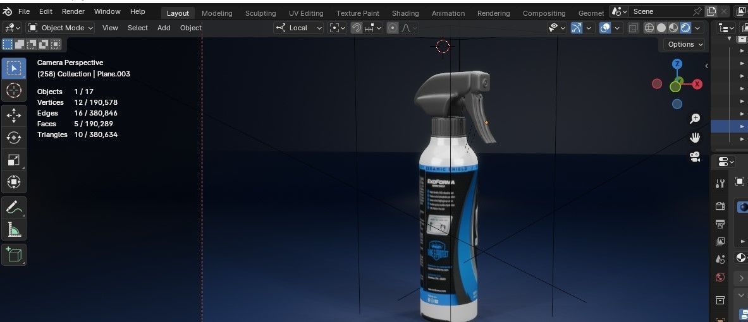Open the object visibility filter dropdown
The height and width of the screenshot is (322, 748).
click(x=556, y=28)
